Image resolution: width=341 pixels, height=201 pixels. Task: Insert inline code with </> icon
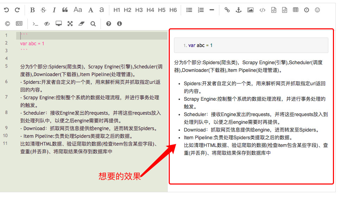pos(262,10)
